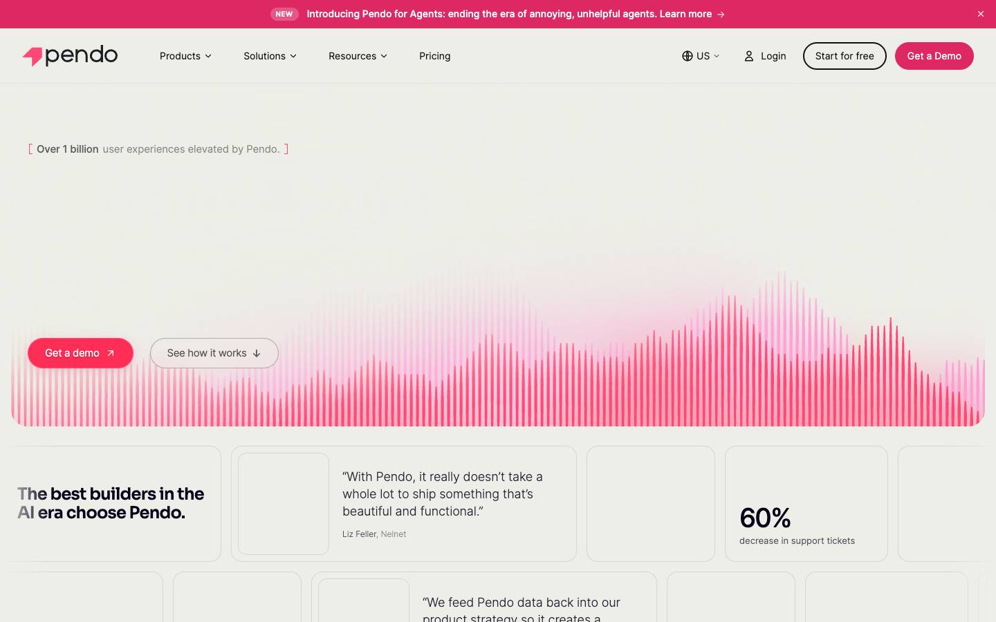Image resolution: width=996 pixels, height=622 pixels.
Task: Dismiss the announcement banner with the X
Action: 981,14
